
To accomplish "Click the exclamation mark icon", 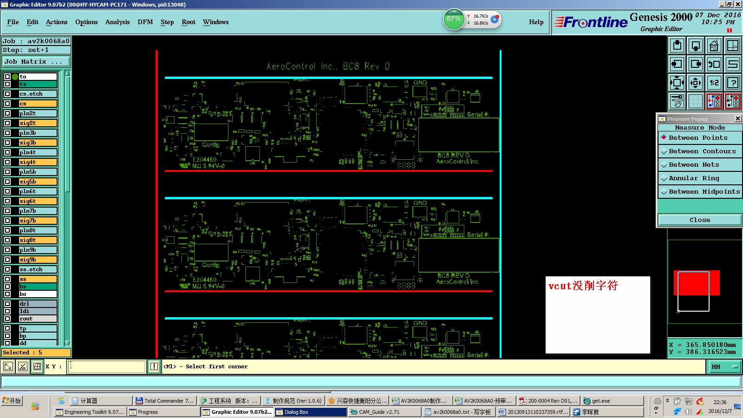I will pos(154,366).
